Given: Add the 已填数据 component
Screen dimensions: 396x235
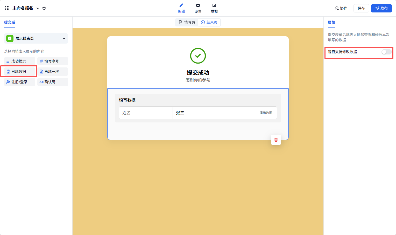Looking at the screenshot, I should click(20, 72).
